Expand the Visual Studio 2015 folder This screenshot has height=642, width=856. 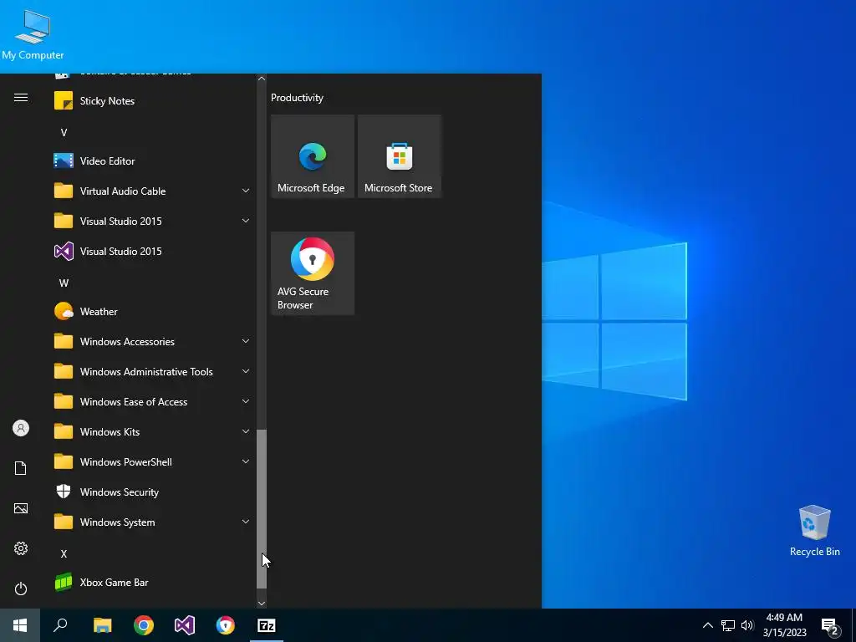pyautogui.click(x=246, y=221)
